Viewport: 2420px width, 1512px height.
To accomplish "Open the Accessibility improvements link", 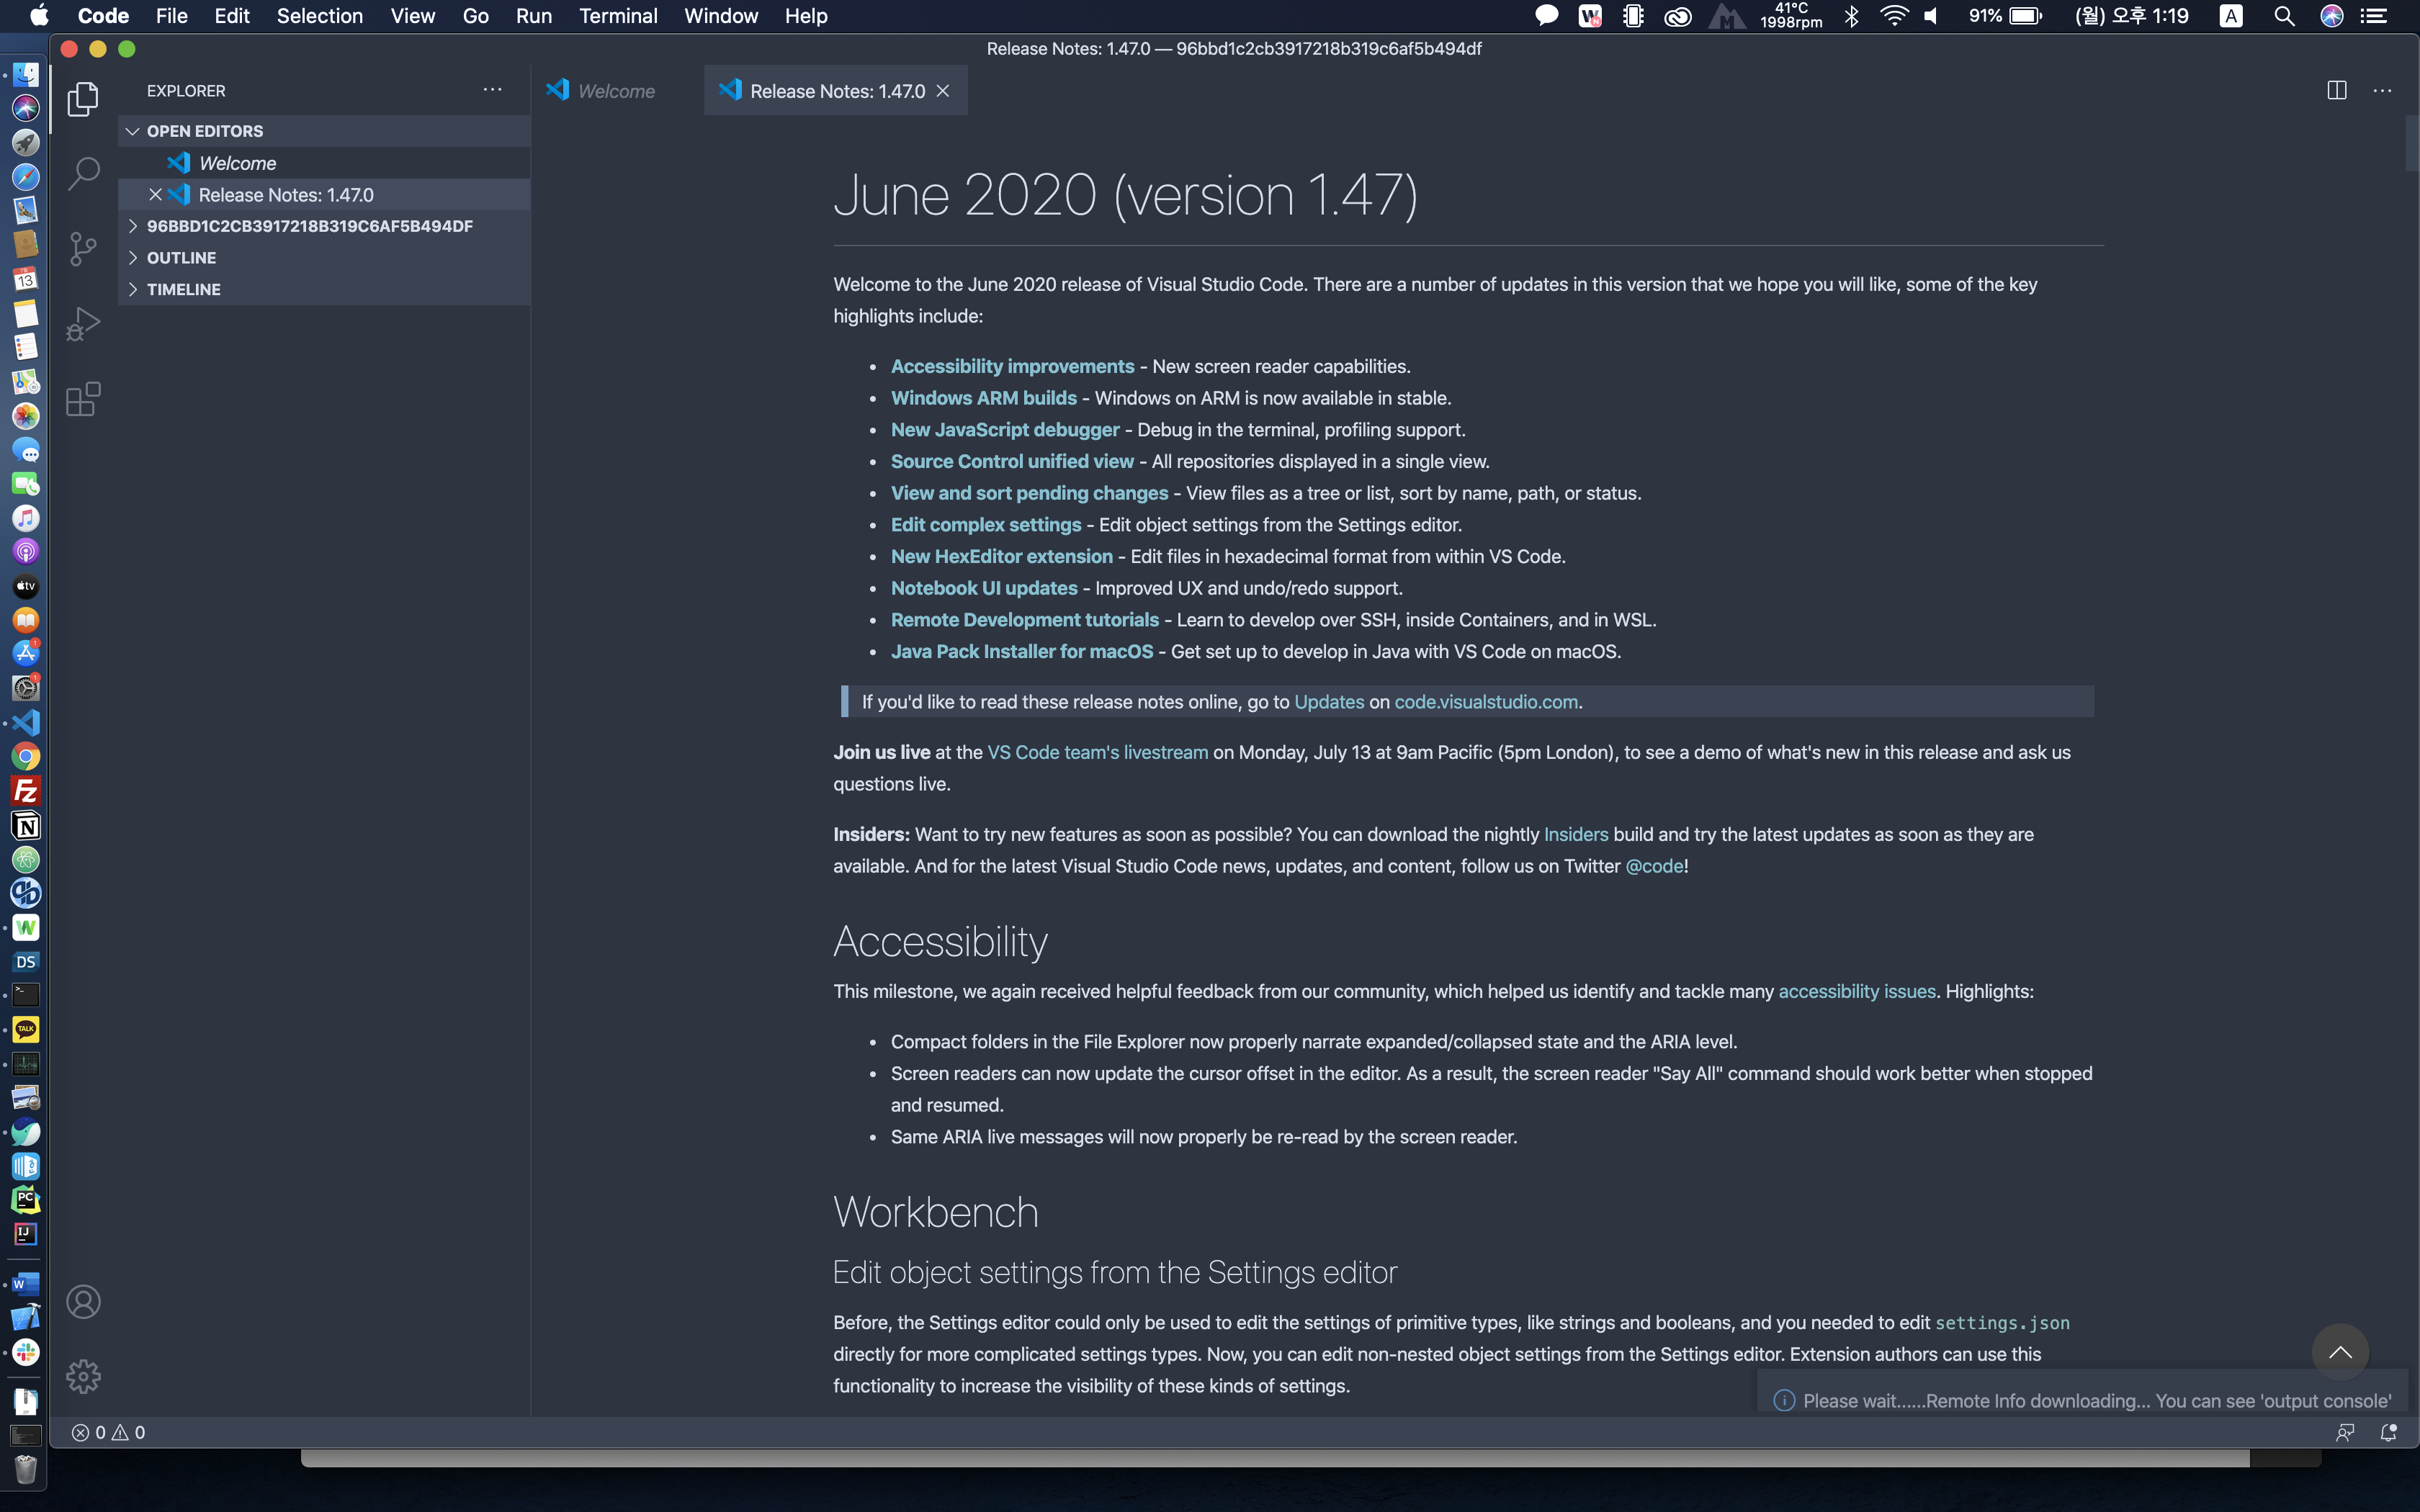I will tap(1012, 366).
